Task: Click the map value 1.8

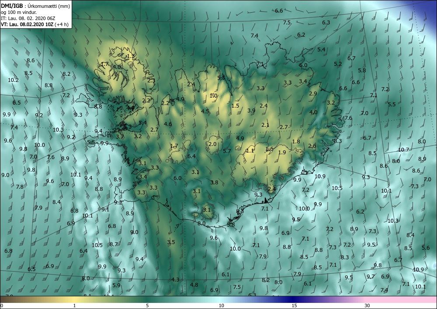Action: (x=296, y=141)
